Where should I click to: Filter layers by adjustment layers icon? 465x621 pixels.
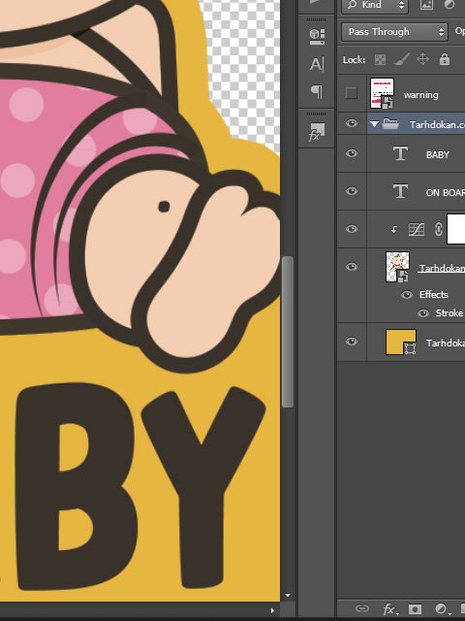pyautogui.click(x=449, y=5)
